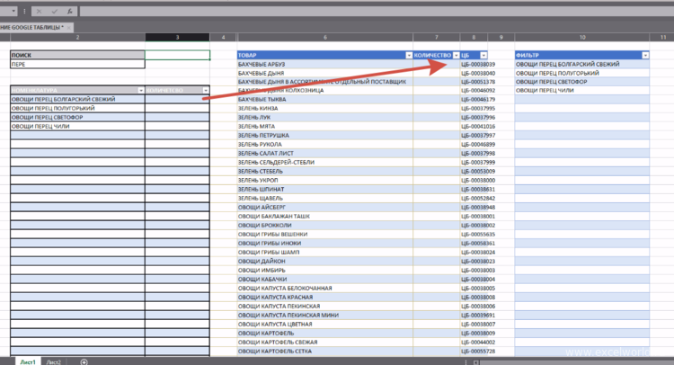The image size is (674, 365).
Task: Select the ОВОЩИ ГРИБЫ ВЕШЕНКИ cell
Action: click(325, 235)
